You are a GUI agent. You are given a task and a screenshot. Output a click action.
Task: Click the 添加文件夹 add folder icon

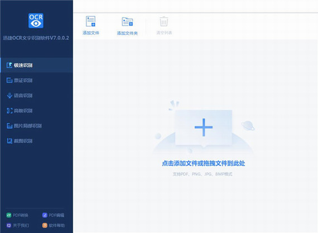(127, 22)
